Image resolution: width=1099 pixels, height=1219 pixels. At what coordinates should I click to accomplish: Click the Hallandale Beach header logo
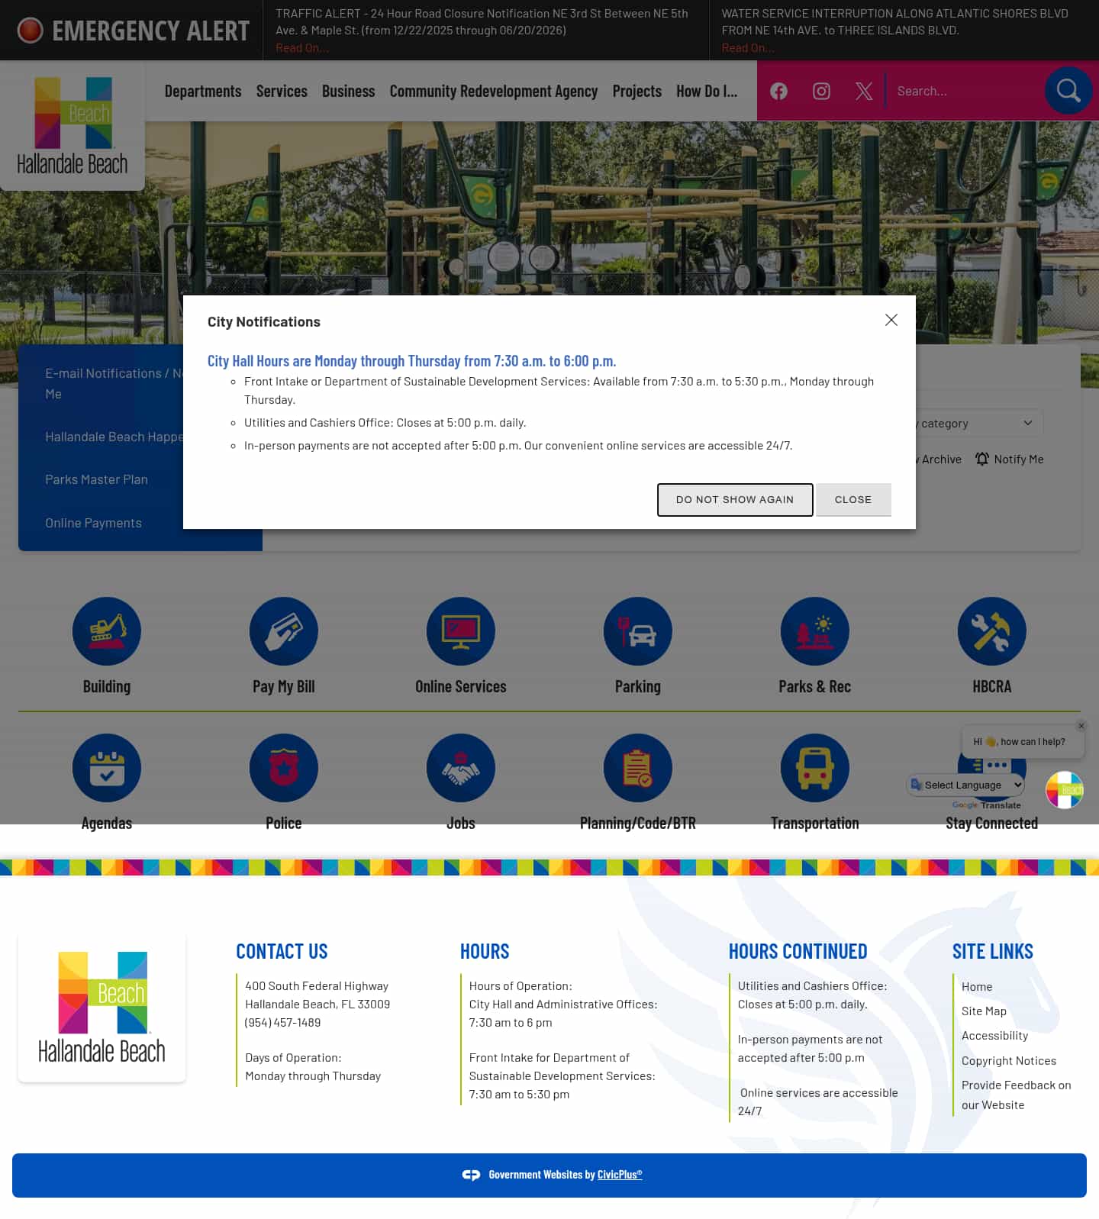tap(73, 125)
